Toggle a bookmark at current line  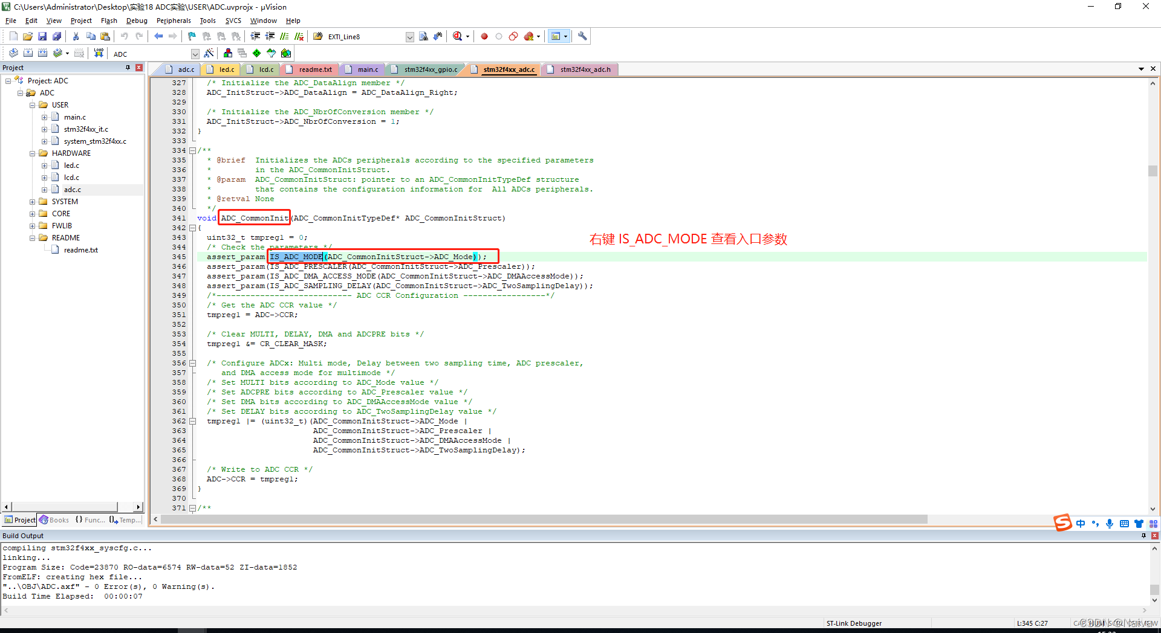192,36
